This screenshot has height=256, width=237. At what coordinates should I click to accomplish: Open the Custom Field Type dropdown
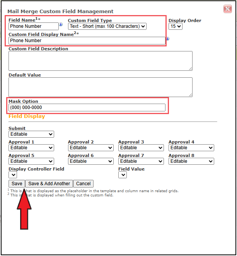pyautogui.click(x=107, y=26)
